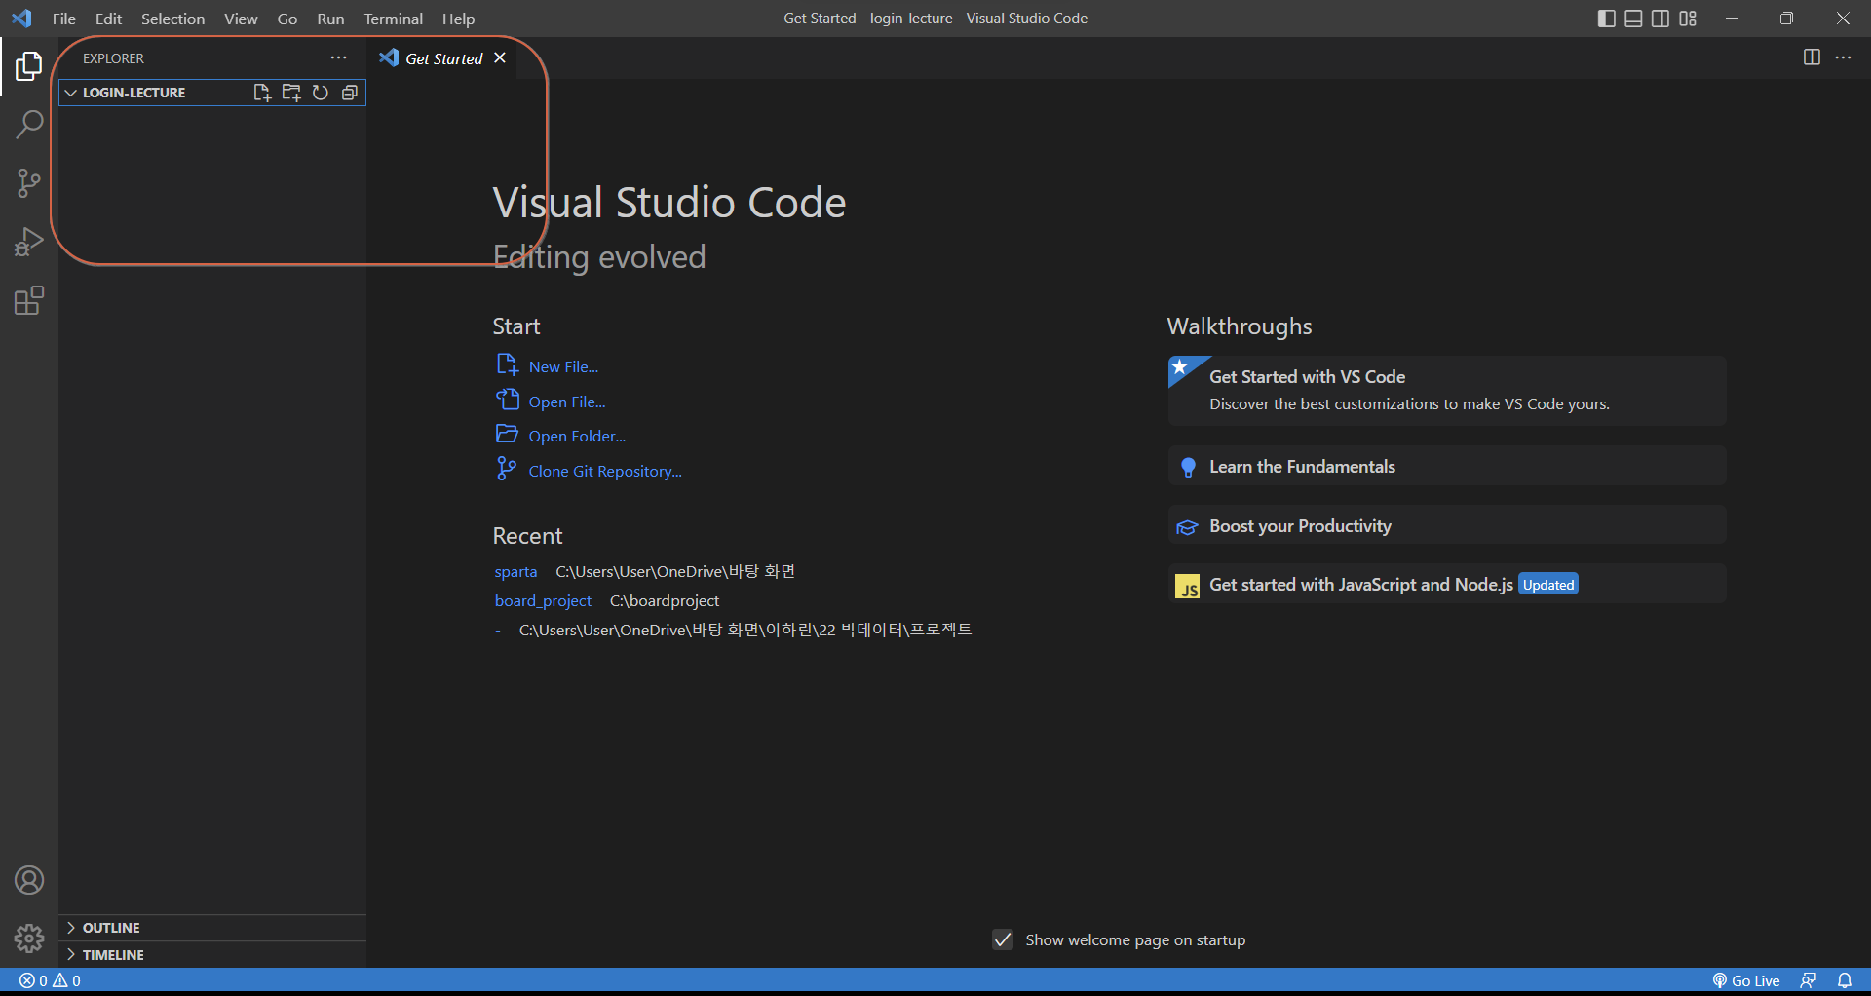Open Customize Layout icon
The height and width of the screenshot is (996, 1871).
(x=1688, y=19)
